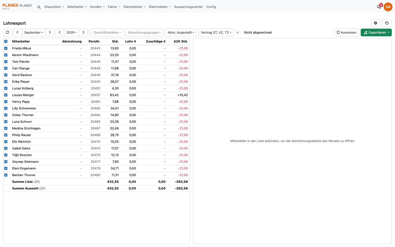This screenshot has height=247, width=395.
Task: Open the Vertrag ST, VZ, TZ dropdown
Action: tap(216, 33)
